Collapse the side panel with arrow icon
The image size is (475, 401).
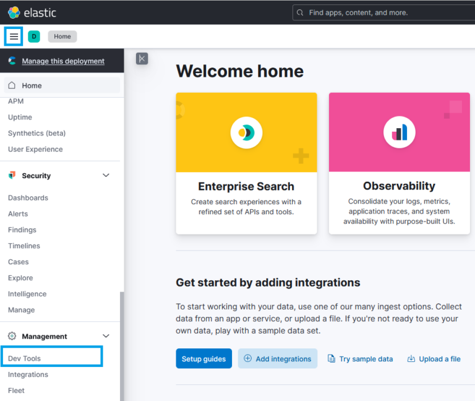click(x=142, y=59)
